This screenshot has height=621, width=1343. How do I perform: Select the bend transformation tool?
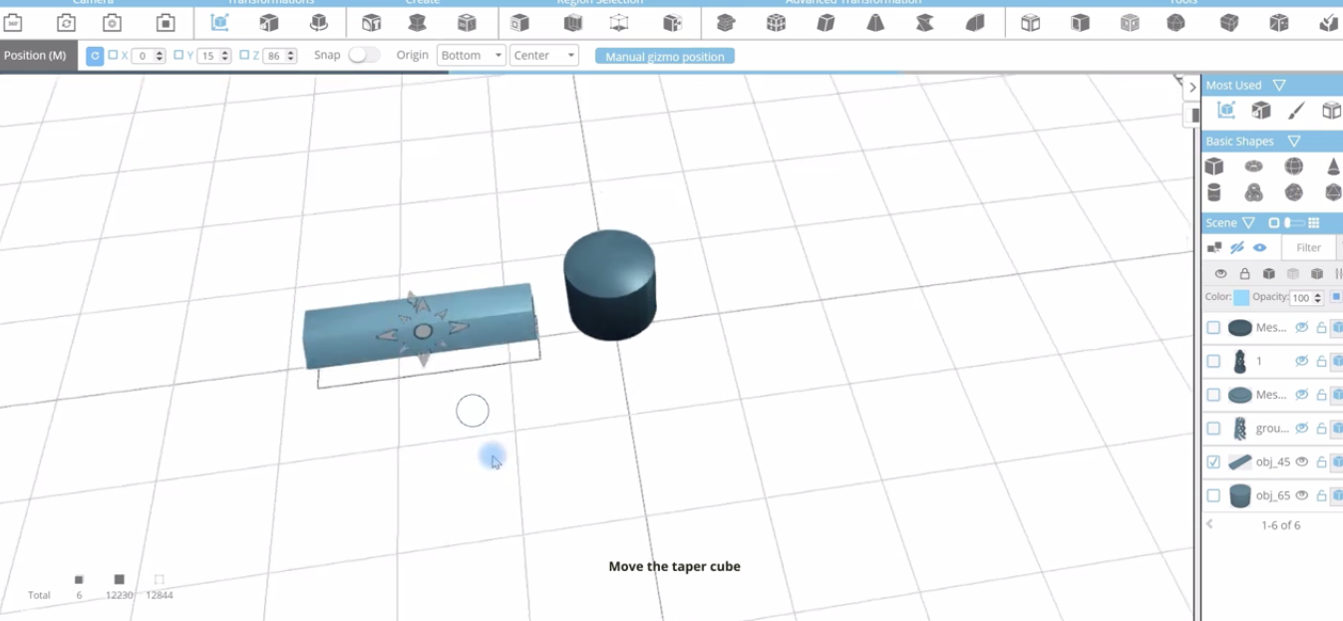pyautogui.click(x=975, y=22)
